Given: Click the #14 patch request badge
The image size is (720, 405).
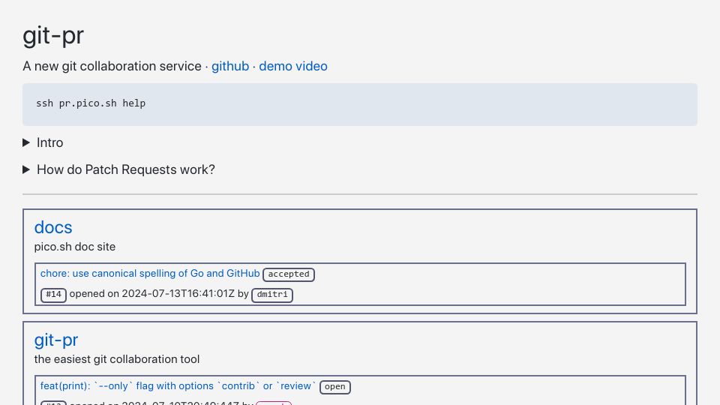Looking at the screenshot, I should [x=54, y=294].
